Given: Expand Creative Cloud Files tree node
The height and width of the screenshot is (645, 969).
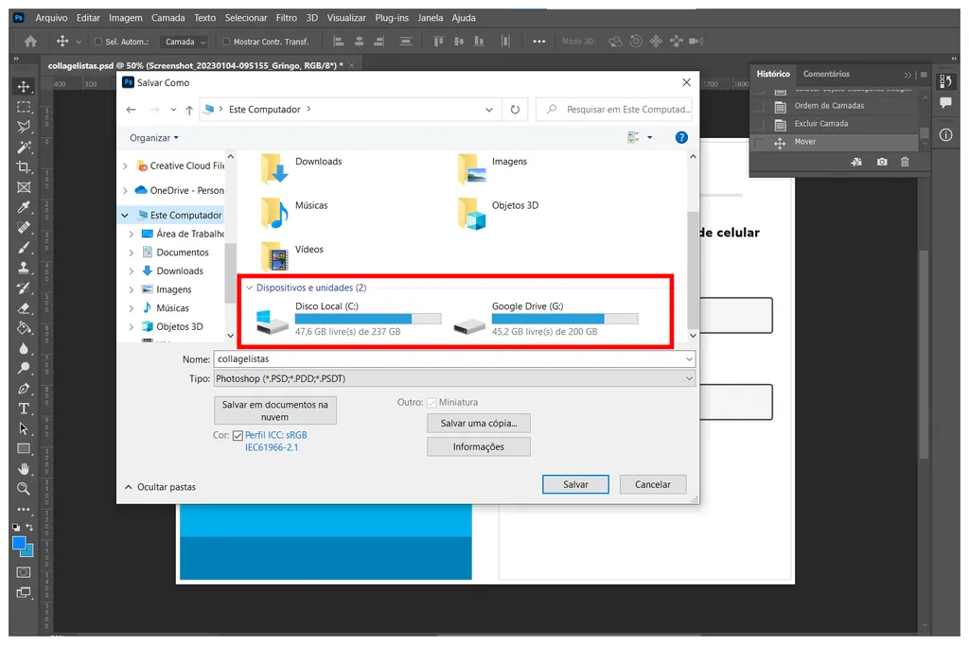Looking at the screenshot, I should coord(126,166).
